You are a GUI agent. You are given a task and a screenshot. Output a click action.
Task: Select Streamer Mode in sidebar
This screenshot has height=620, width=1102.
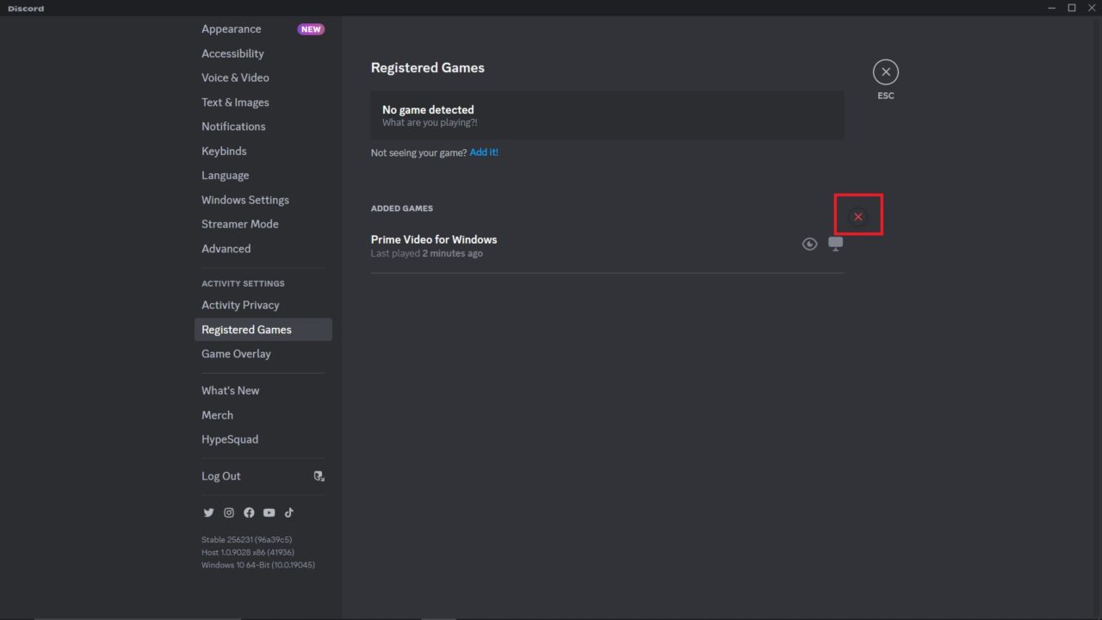[x=240, y=224]
